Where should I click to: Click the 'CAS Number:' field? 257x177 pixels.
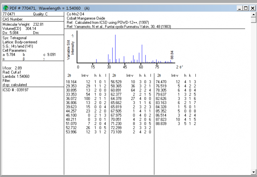tap(13, 19)
